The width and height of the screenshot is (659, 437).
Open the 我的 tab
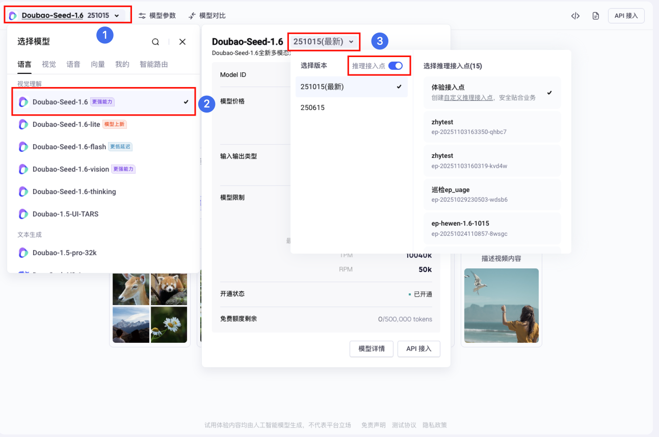coord(122,64)
